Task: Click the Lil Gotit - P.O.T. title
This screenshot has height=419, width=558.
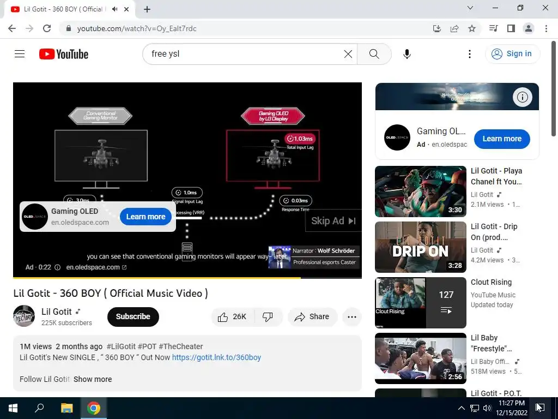Action: pos(496,393)
